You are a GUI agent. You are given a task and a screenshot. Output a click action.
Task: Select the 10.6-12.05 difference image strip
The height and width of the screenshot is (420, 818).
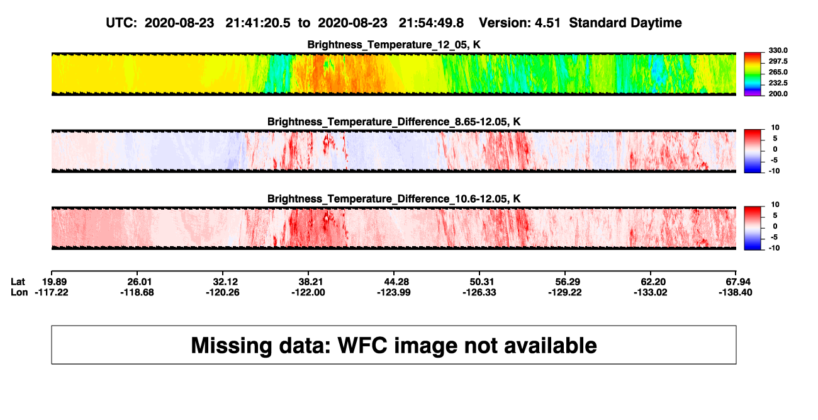click(393, 228)
